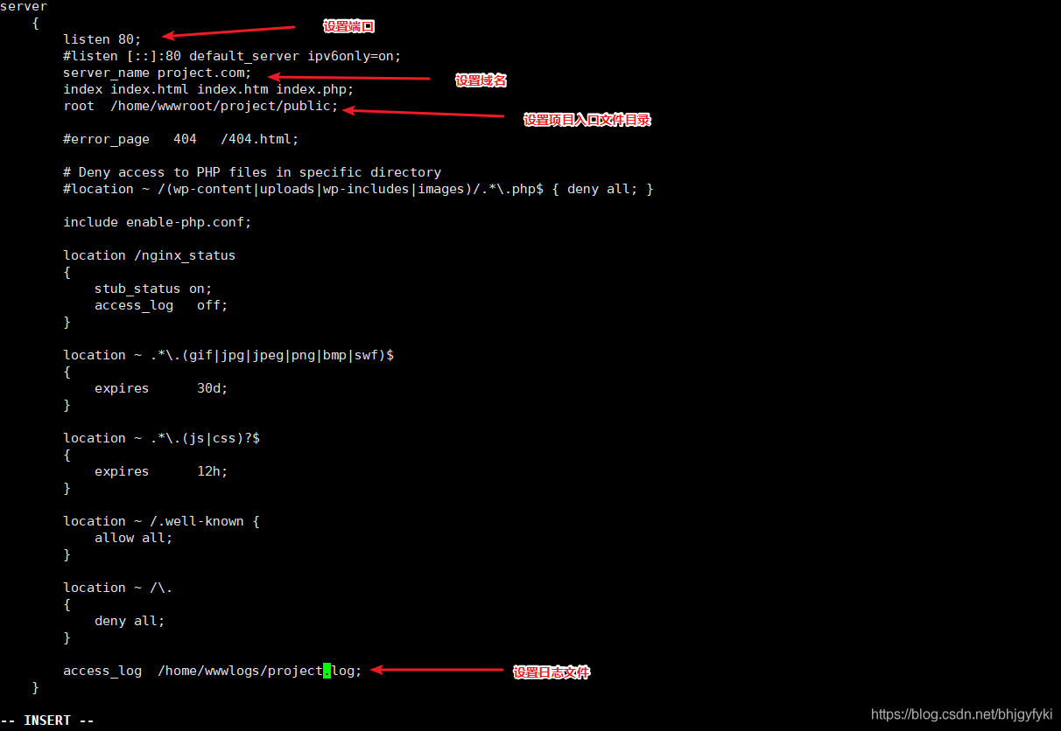
Task: Click the '/home/wwwroot/project/public;' root path
Action: click(224, 106)
